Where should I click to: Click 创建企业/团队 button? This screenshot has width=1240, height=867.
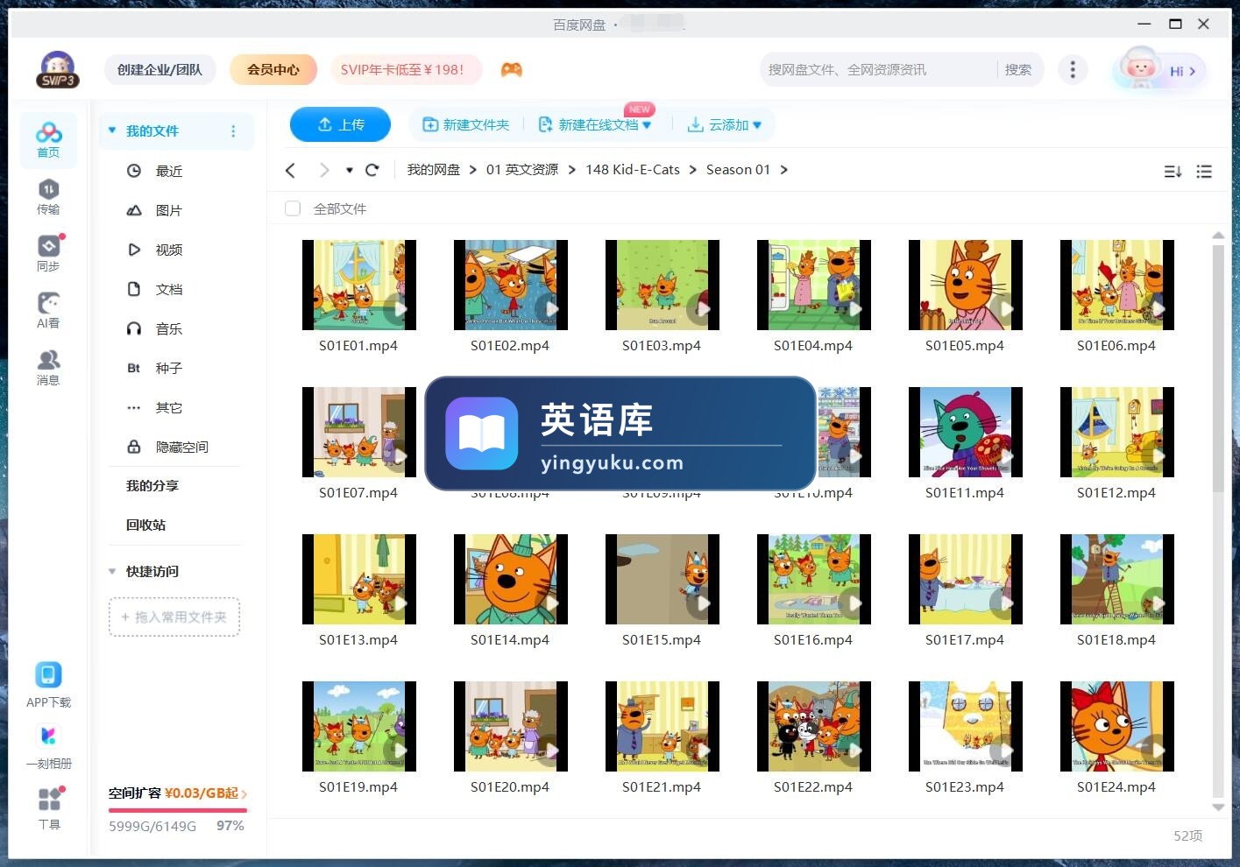(x=159, y=69)
